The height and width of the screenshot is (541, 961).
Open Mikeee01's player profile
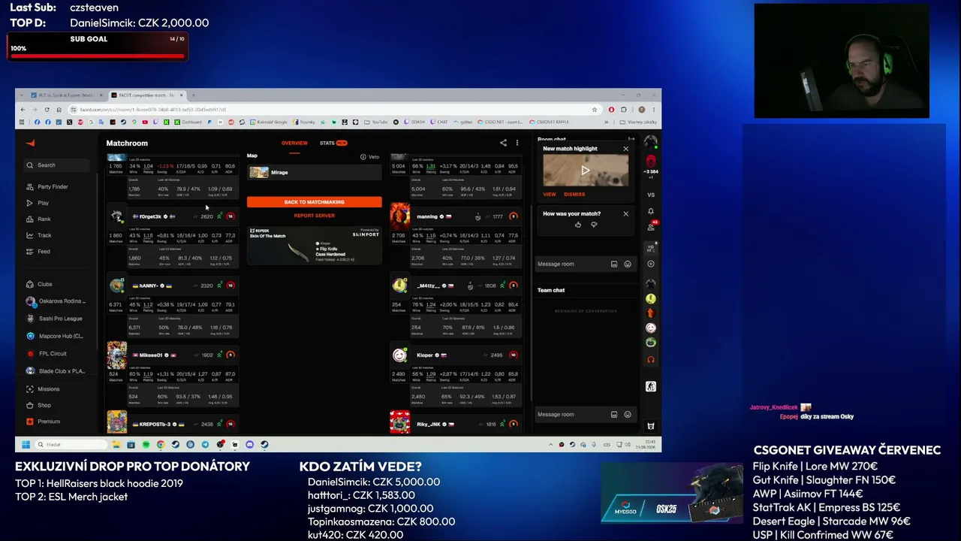tap(150, 355)
